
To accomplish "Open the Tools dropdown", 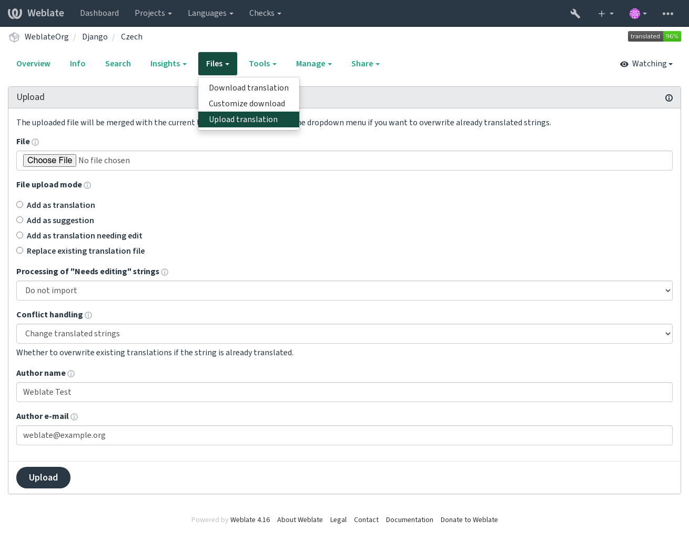I will pos(262,64).
